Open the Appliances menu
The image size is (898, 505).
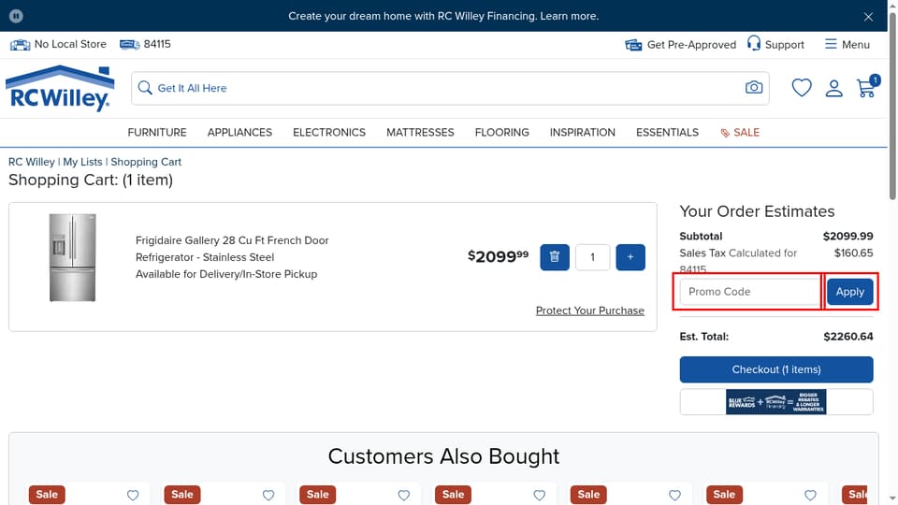239,132
